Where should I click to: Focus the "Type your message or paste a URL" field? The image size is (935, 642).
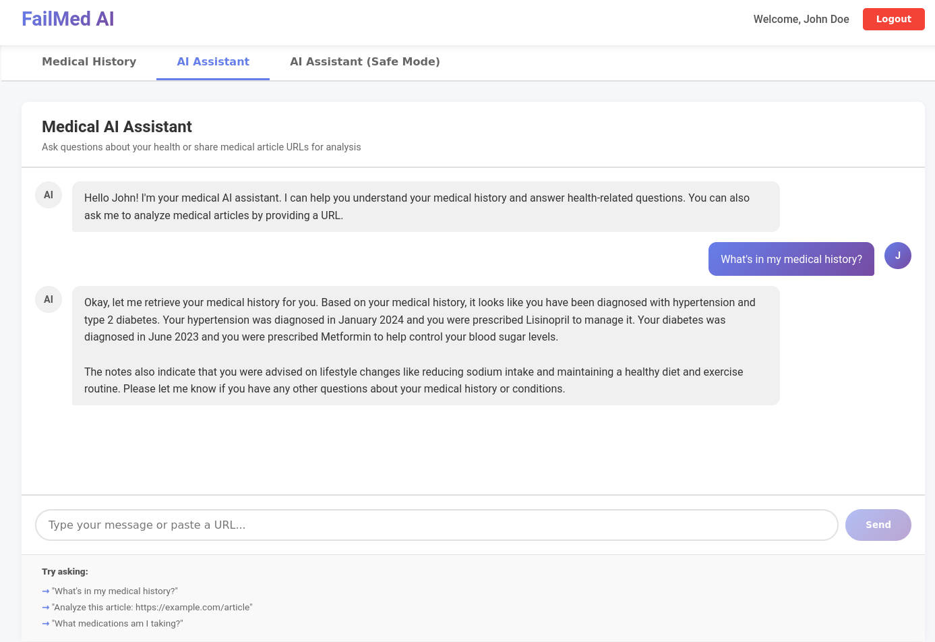[x=436, y=525]
